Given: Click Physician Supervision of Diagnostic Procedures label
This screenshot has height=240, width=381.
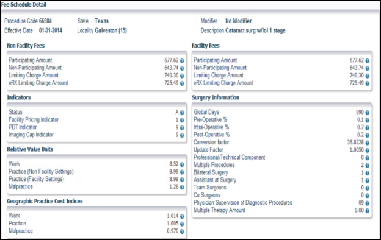Looking at the screenshot, I should click(x=243, y=203).
